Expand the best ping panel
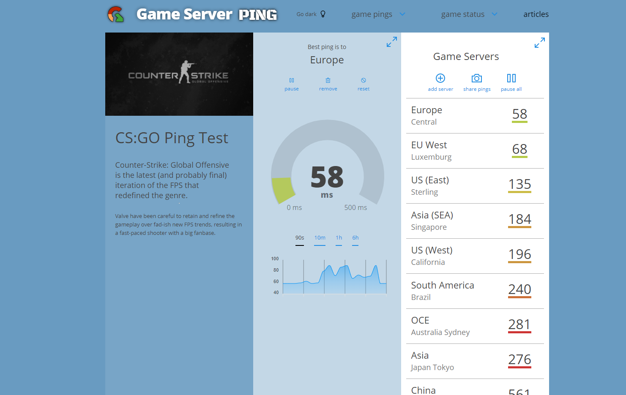The width and height of the screenshot is (626, 395). tap(392, 42)
